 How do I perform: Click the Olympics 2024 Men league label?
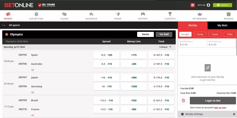click(17, 41)
